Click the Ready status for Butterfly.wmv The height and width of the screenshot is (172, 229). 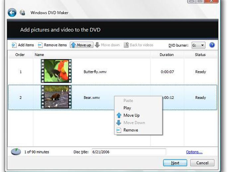click(200, 72)
